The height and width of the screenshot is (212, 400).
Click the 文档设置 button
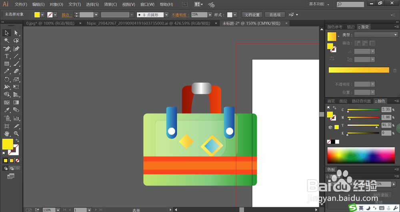[252, 15]
